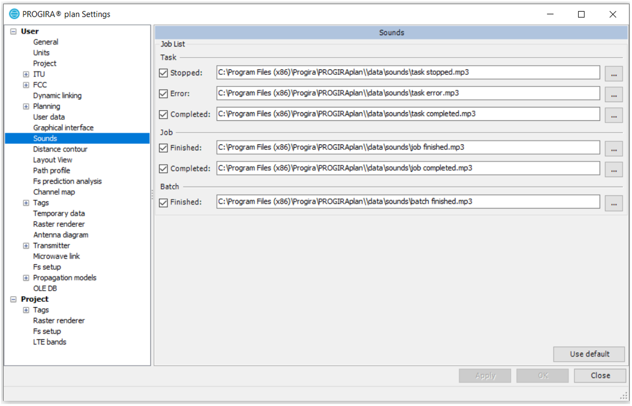Image resolution: width=632 pixels, height=406 pixels.
Task: Expand the Project Tags node
Action: (x=26, y=310)
